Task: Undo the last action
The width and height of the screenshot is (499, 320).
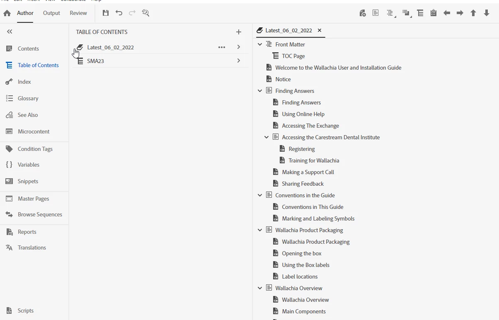Action: pyautogui.click(x=119, y=13)
